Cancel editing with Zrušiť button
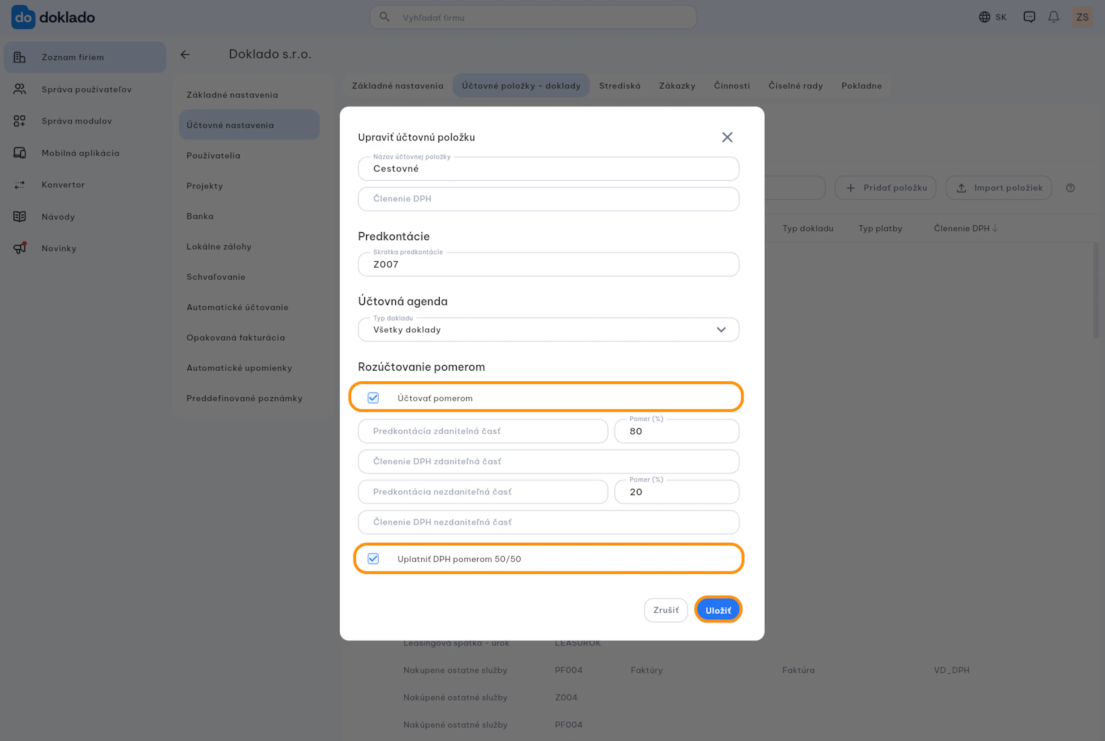The image size is (1105, 741). pos(666,610)
